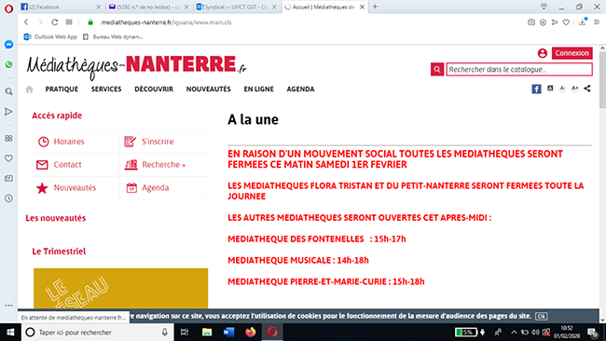606x341 pixels.
Task: Open SERVICES menu
Action: click(106, 89)
